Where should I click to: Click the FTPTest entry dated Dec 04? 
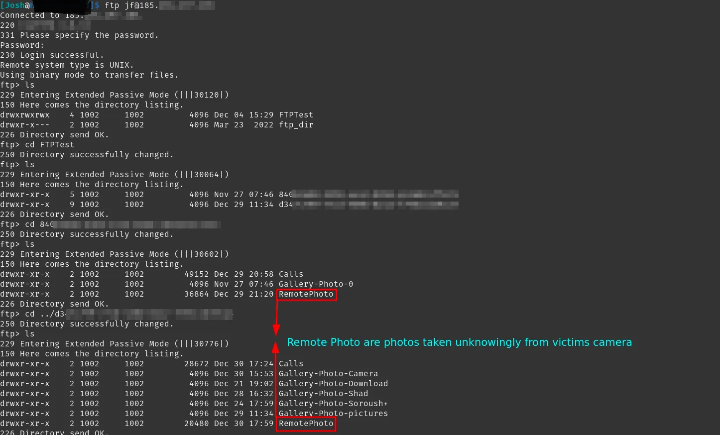click(x=296, y=115)
